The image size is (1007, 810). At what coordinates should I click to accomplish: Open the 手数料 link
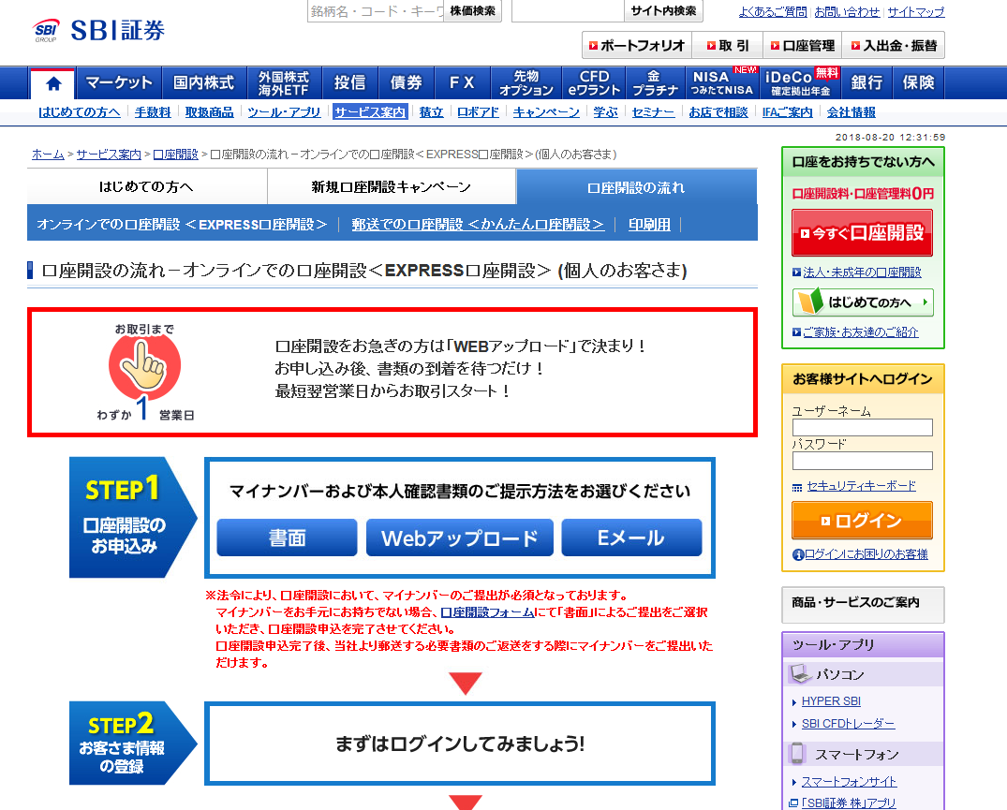[153, 112]
